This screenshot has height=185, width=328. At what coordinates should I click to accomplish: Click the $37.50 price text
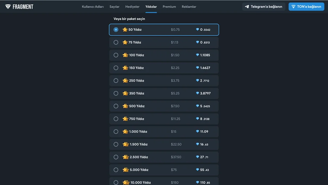click(x=176, y=157)
